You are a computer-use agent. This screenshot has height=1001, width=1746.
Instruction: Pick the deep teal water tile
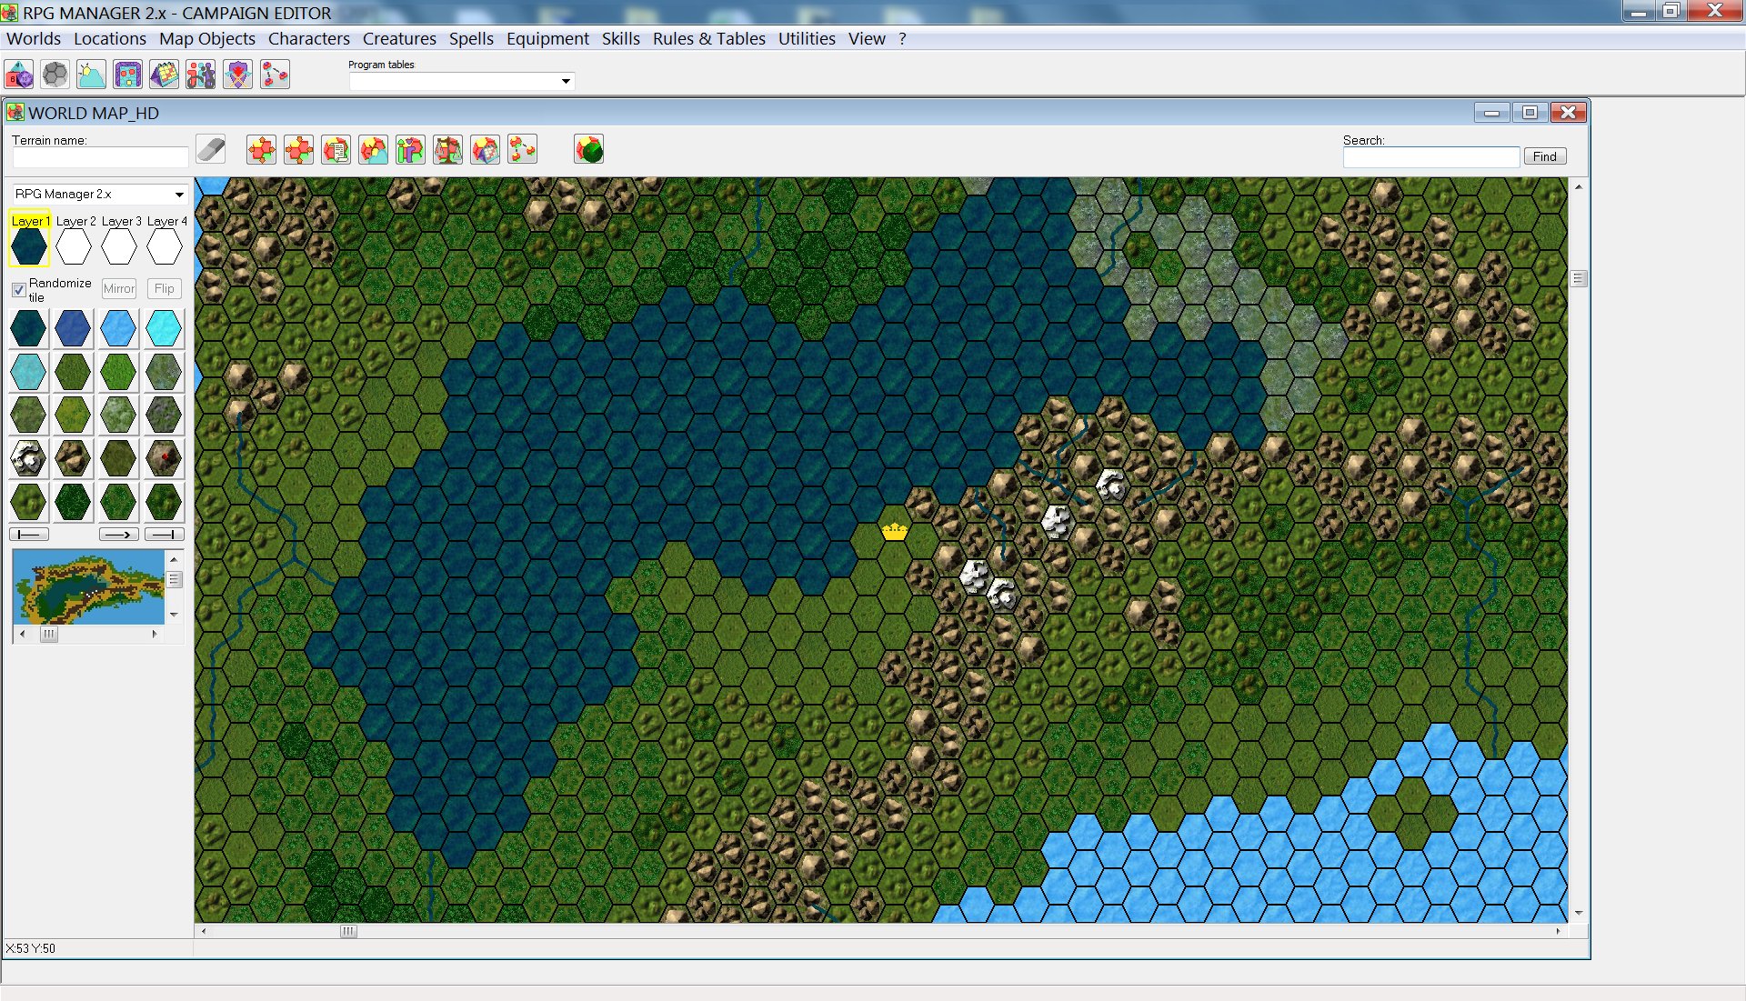28,328
